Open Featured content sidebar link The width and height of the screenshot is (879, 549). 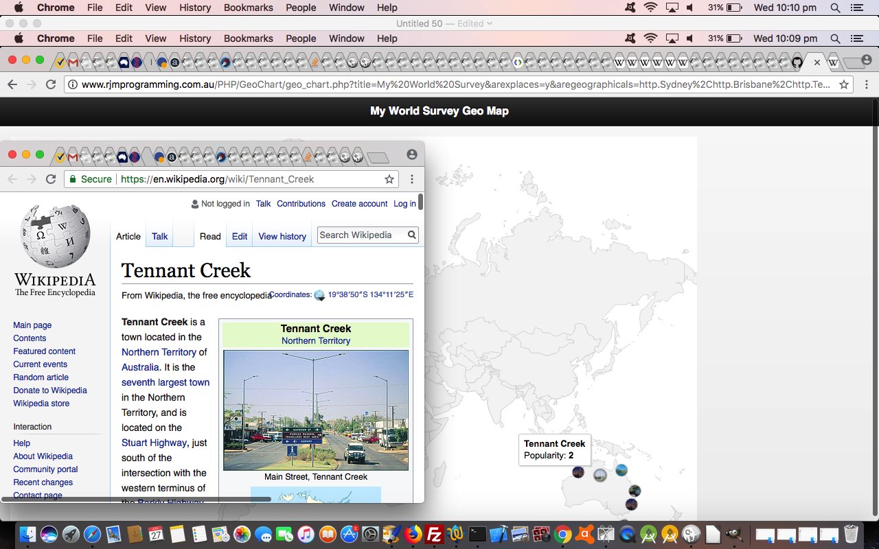click(x=44, y=351)
